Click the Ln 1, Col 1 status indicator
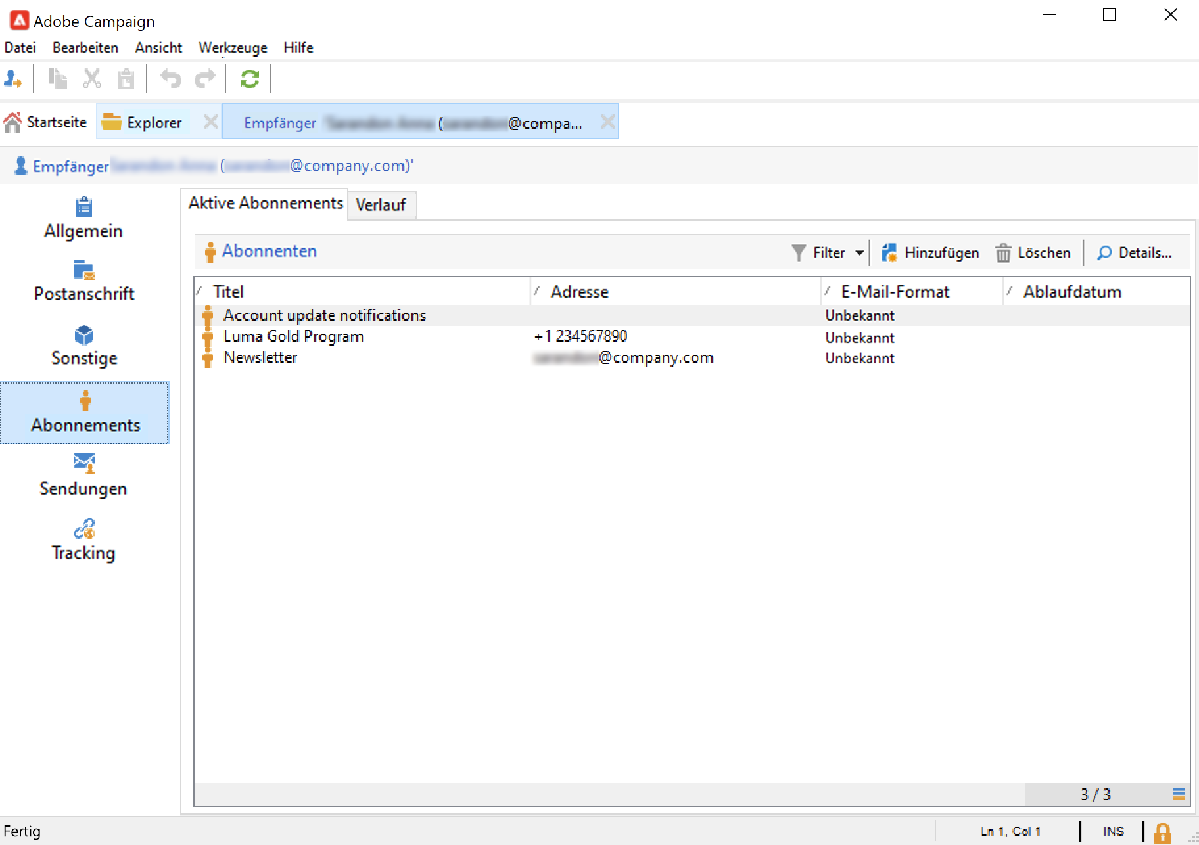Viewport: 1199px width, 845px height. coord(1010,832)
